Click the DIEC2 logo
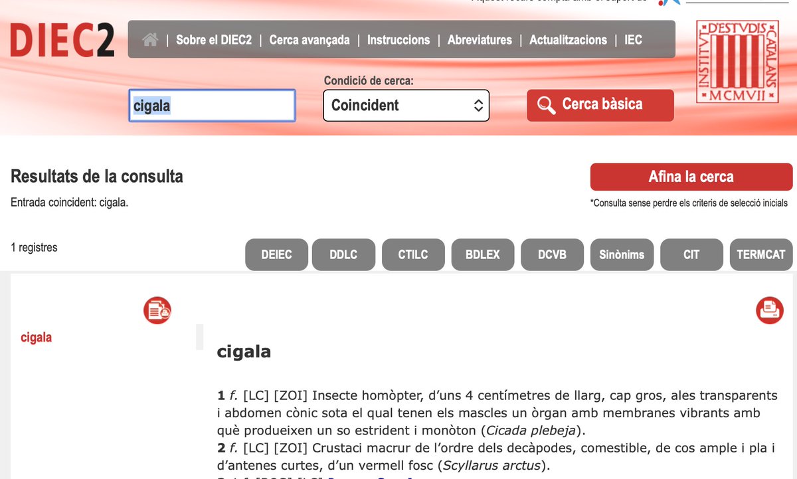 (62, 41)
